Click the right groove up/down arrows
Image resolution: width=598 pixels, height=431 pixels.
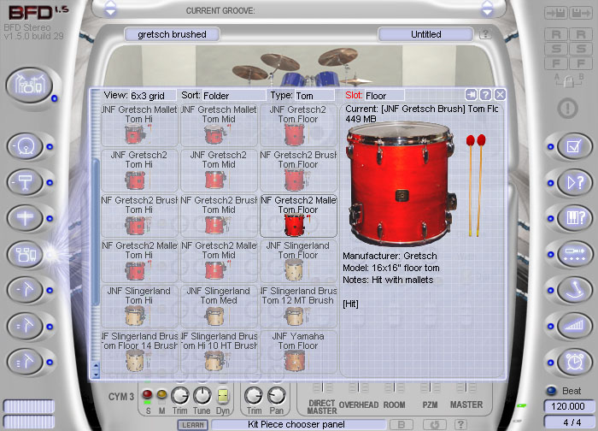pyautogui.click(x=488, y=8)
